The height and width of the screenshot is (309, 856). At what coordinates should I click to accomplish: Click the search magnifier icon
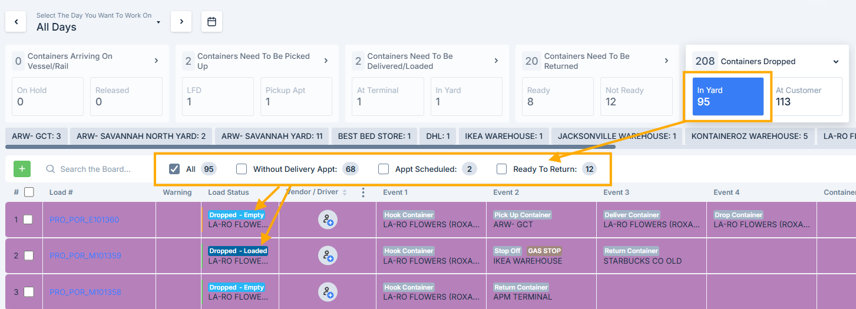[51, 170]
